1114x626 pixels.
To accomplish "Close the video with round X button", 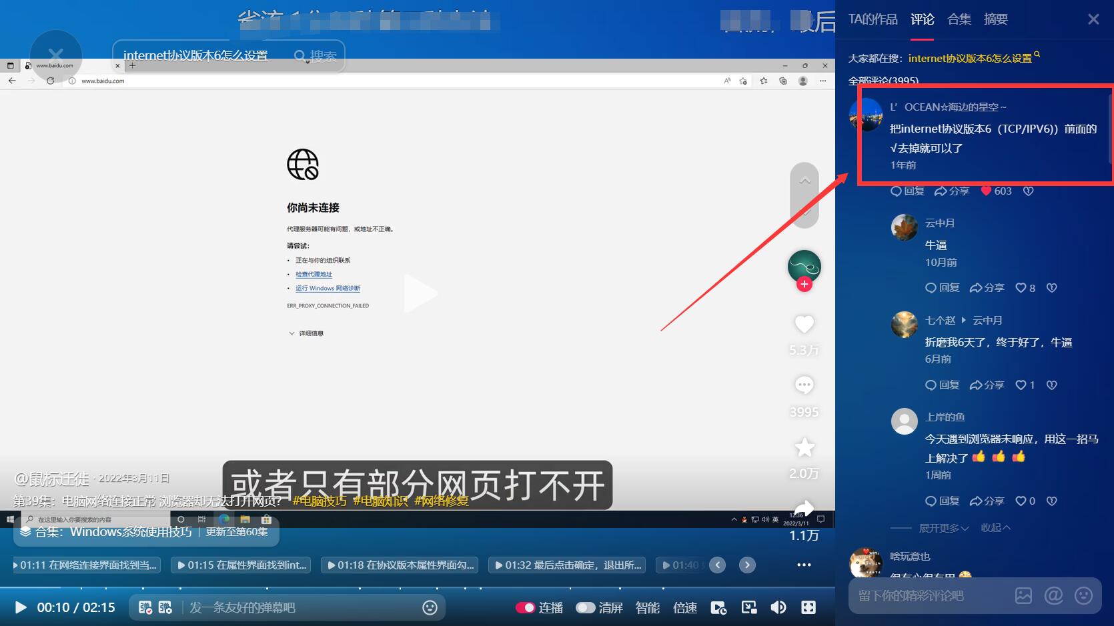I will point(56,55).
